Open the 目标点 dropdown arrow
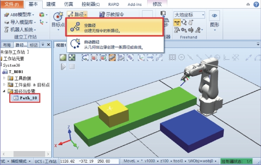 tap(58, 30)
